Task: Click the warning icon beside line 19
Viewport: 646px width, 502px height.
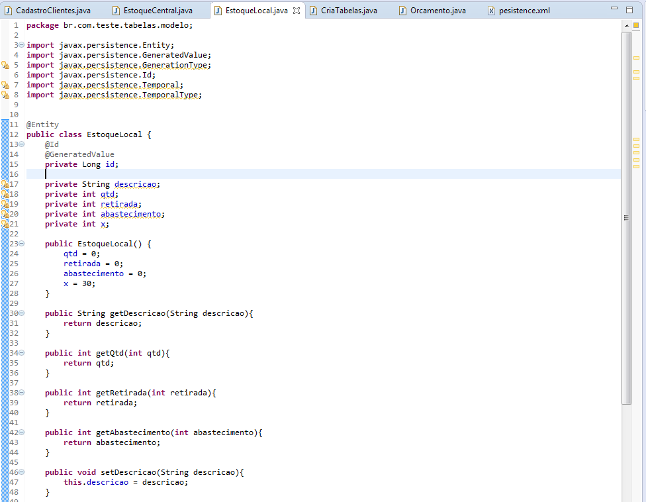Action: tap(5, 204)
